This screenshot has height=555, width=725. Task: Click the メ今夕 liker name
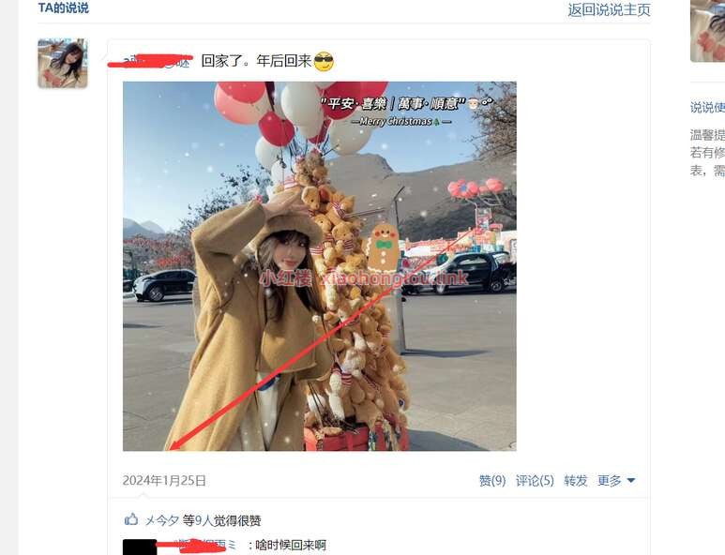(x=162, y=521)
